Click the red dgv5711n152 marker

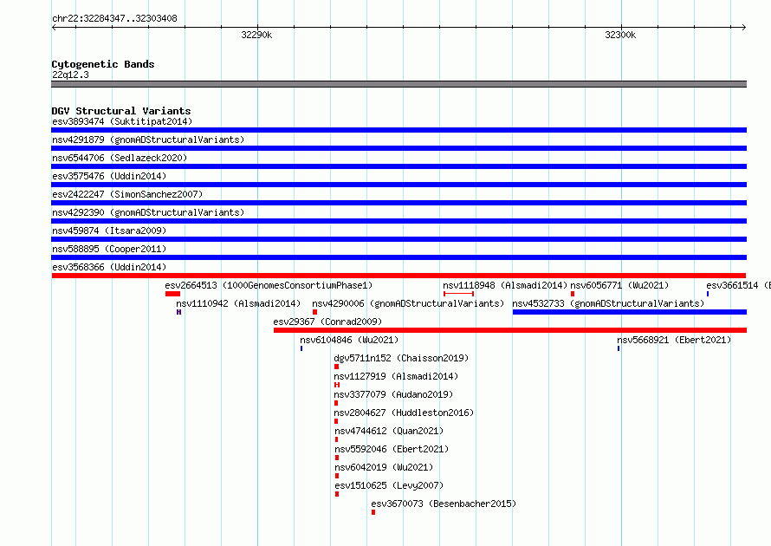(336, 367)
